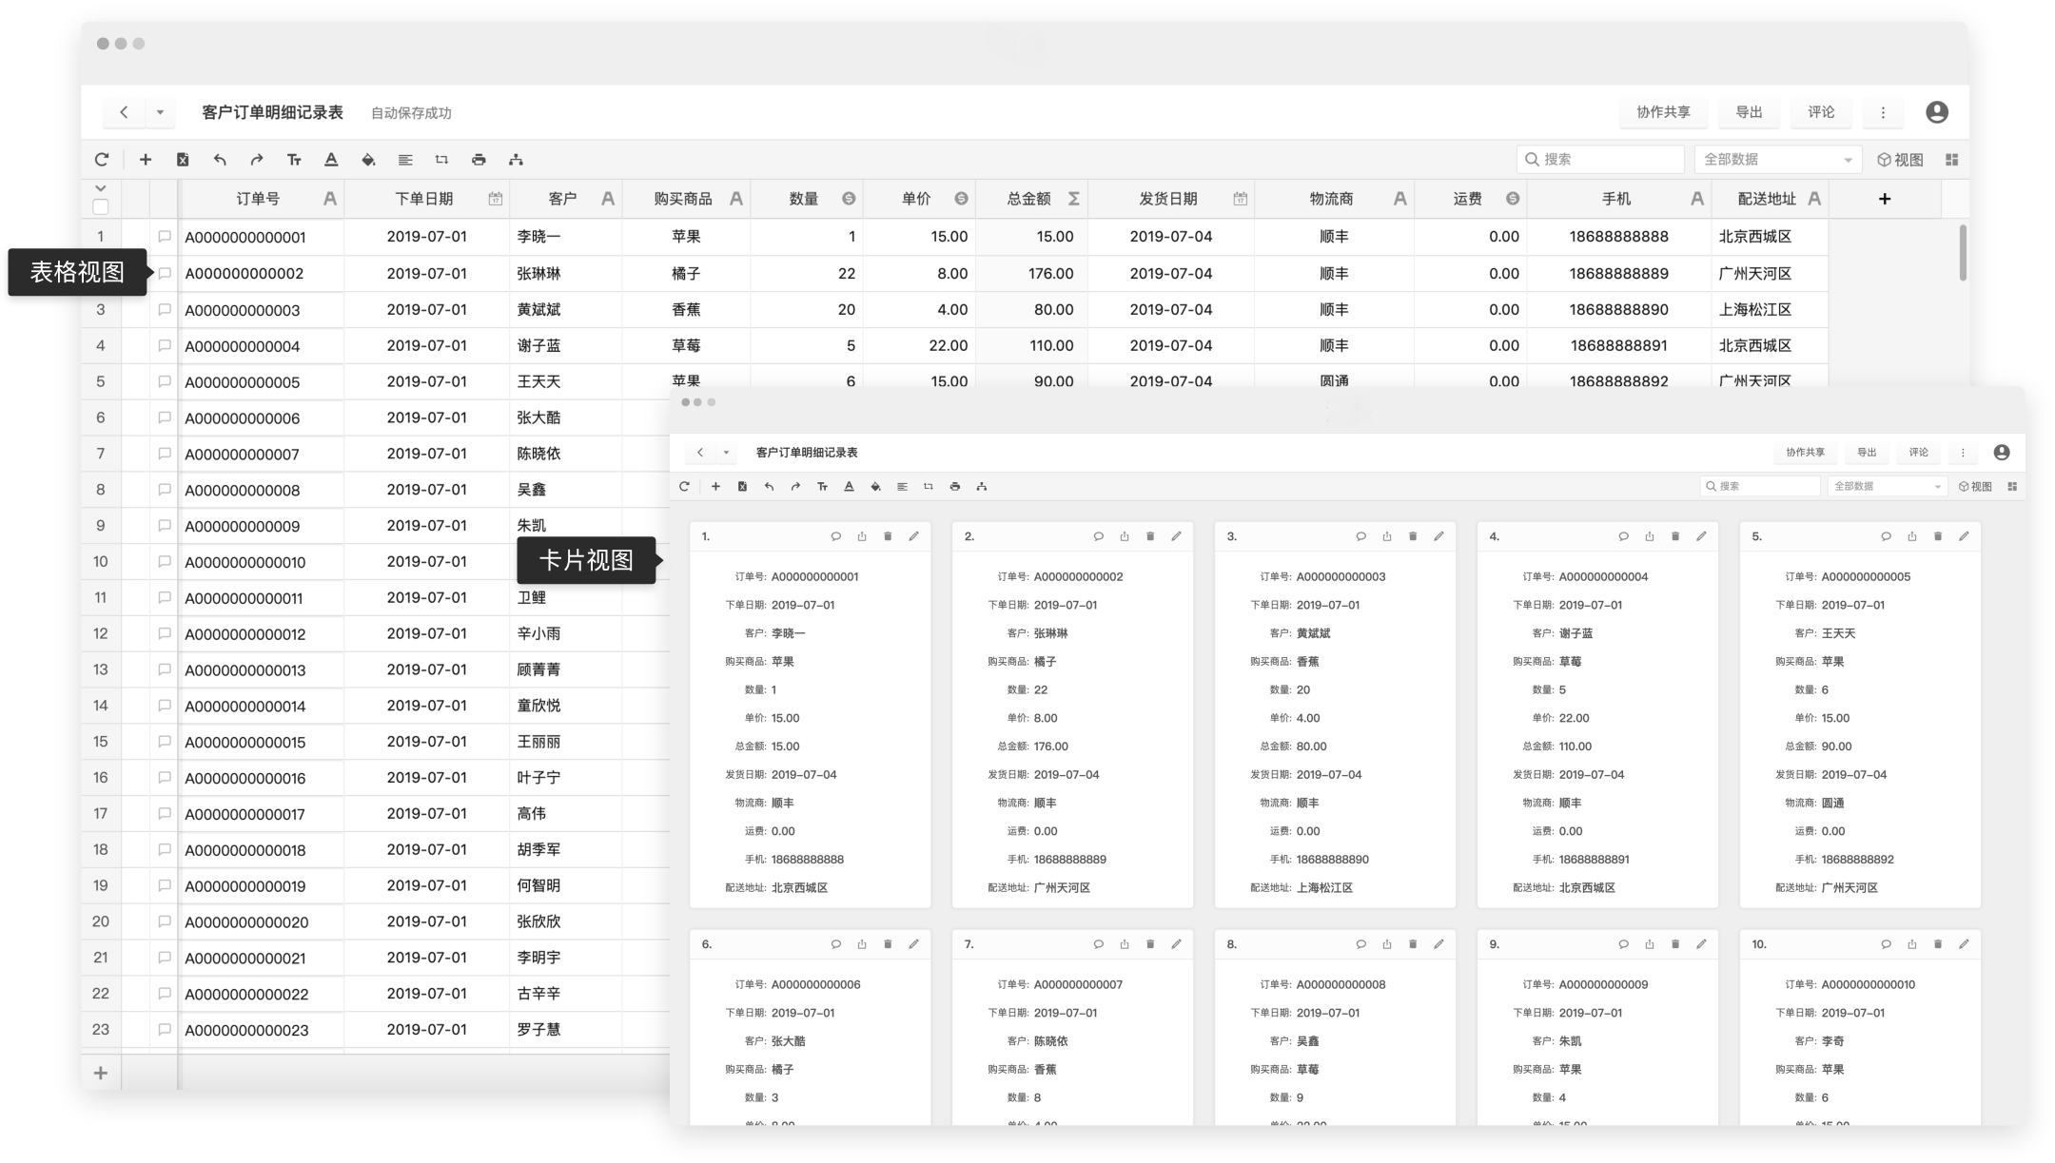Screen dimensions: 2055x1163
Task: Open 全部数据 dropdown in card view window
Action: (1888, 487)
